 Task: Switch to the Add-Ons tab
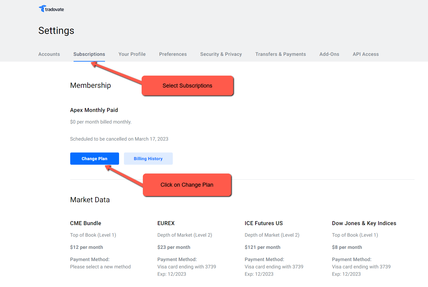point(329,54)
